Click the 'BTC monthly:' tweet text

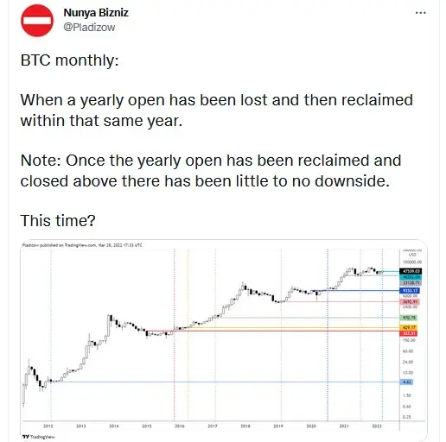pyautogui.click(x=70, y=60)
